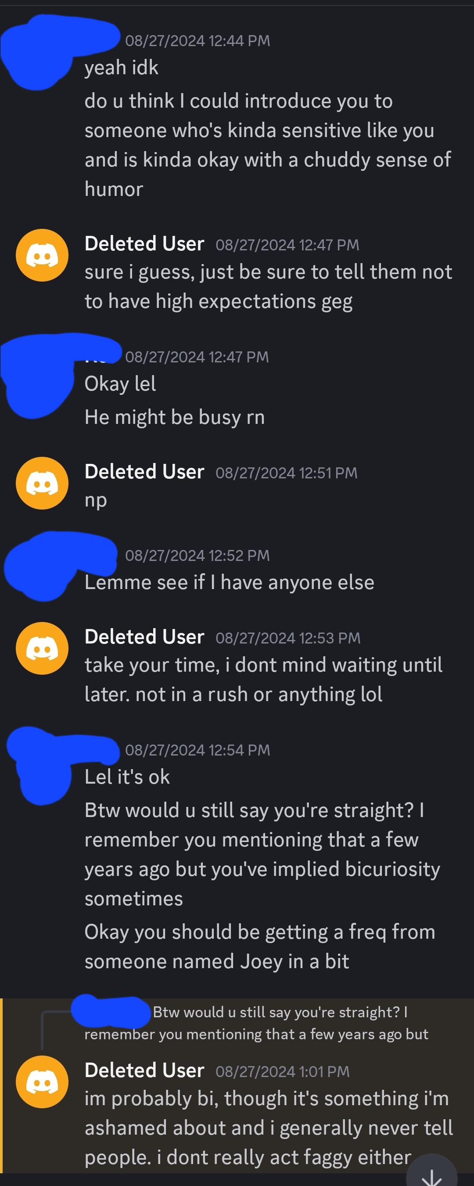Viewport: 474px width, 1186px height.
Task: Open Deleted User avatar at 1:01 PM
Action: point(42,1082)
